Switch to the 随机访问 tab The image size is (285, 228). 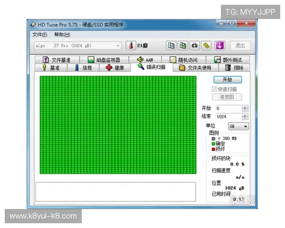(x=184, y=60)
